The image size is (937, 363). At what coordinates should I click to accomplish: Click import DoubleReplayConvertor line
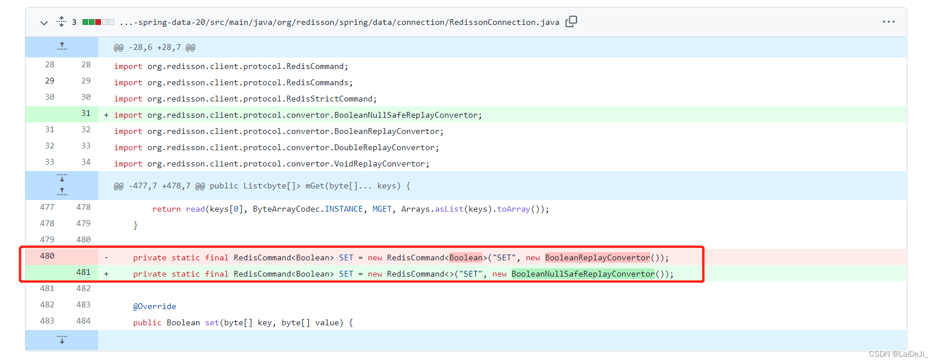276,148
